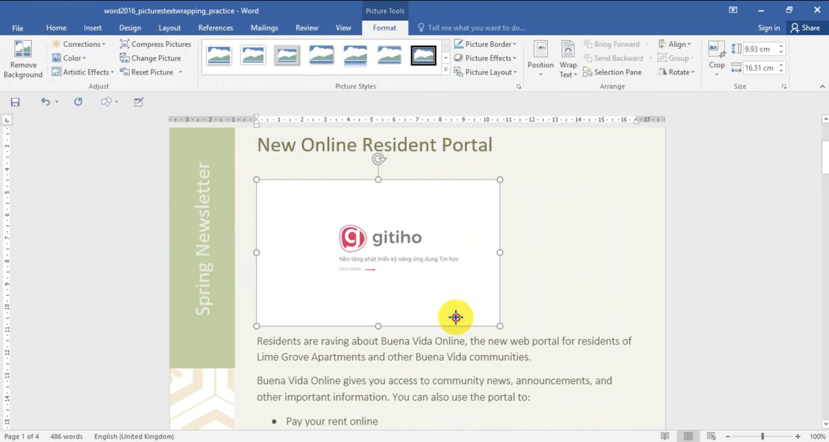
Task: Click the Tell me what you want box
Action: coord(476,28)
